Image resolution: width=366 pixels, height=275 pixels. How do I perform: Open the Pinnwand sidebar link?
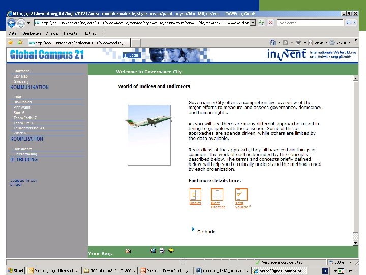tap(22, 107)
